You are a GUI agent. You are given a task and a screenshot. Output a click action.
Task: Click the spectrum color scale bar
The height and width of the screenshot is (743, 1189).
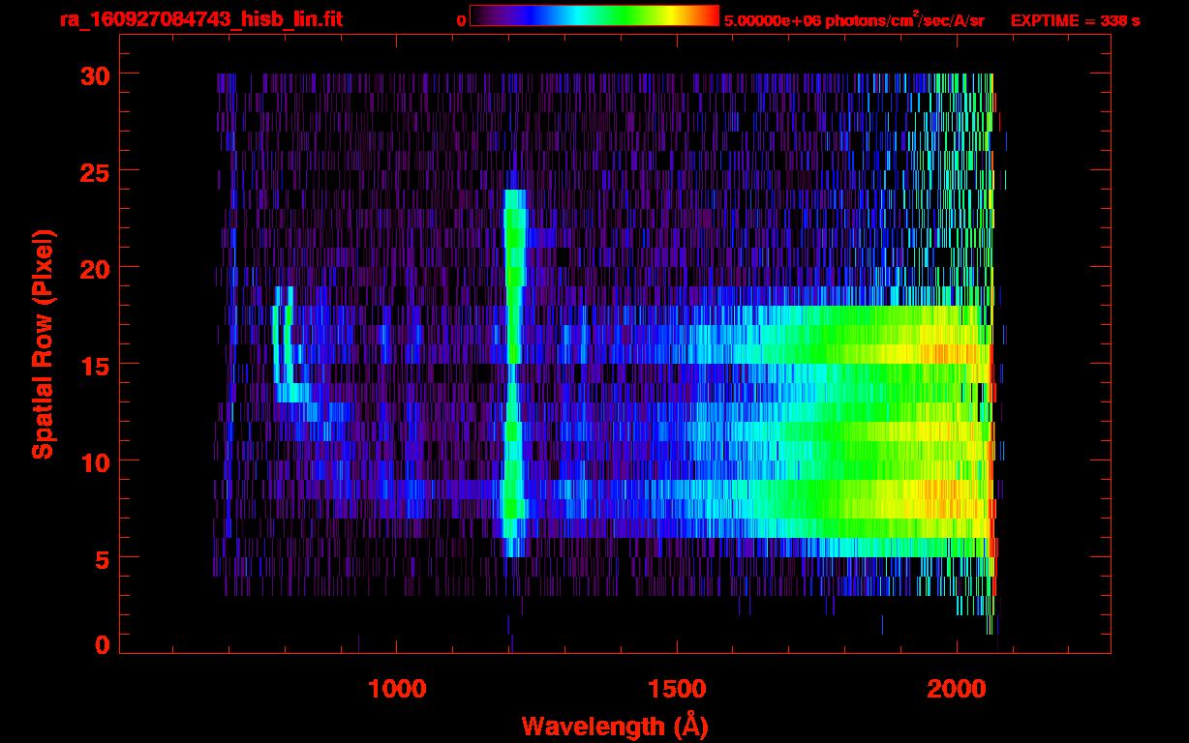[594, 15]
